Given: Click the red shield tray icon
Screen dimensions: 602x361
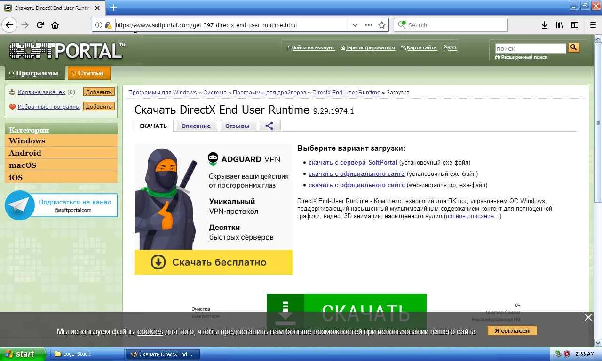Looking at the screenshot, I should coord(567,354).
